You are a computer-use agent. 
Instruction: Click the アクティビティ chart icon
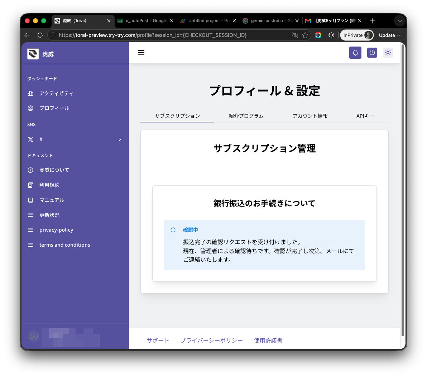pyautogui.click(x=30, y=93)
